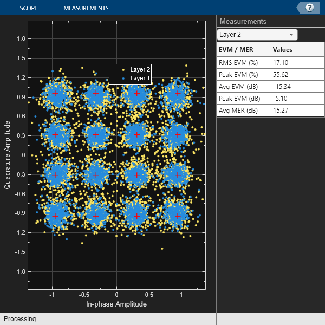Select the Peak EVM (dB) row
This screenshot has height=325, width=325.
[x=271, y=99]
